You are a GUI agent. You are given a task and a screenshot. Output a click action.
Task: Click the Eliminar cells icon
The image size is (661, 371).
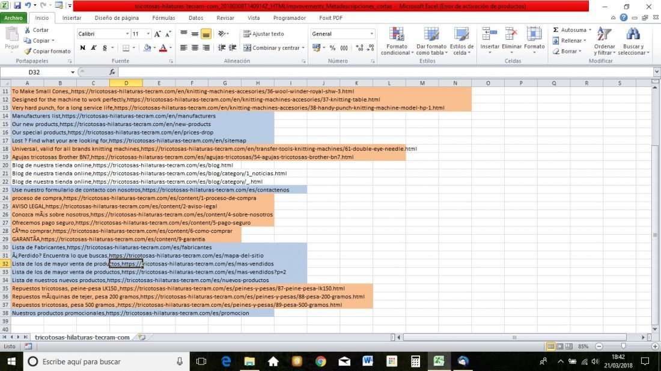511,35
